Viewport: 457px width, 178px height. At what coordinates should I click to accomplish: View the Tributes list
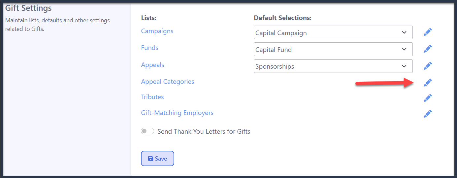[152, 97]
